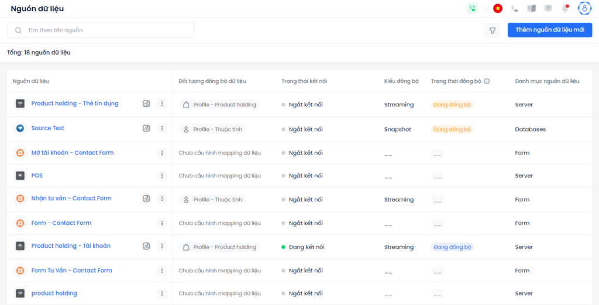
Task: Open the documentation book icon
Action: click(x=531, y=8)
